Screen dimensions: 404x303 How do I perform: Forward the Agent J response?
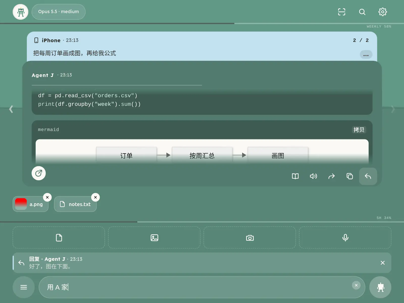click(332, 176)
